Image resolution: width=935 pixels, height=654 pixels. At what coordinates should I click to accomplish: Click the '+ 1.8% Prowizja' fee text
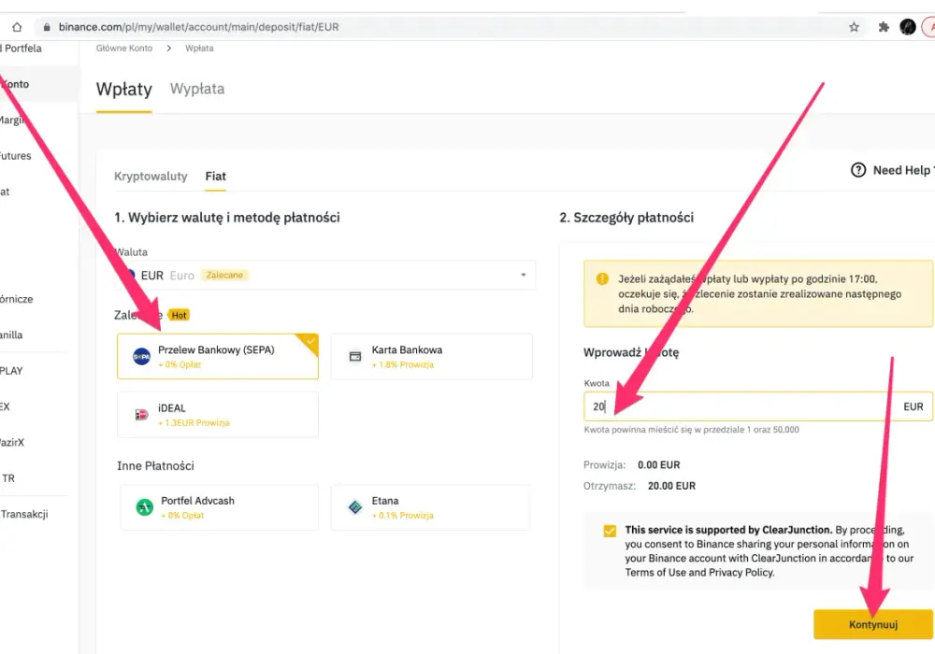coord(402,364)
